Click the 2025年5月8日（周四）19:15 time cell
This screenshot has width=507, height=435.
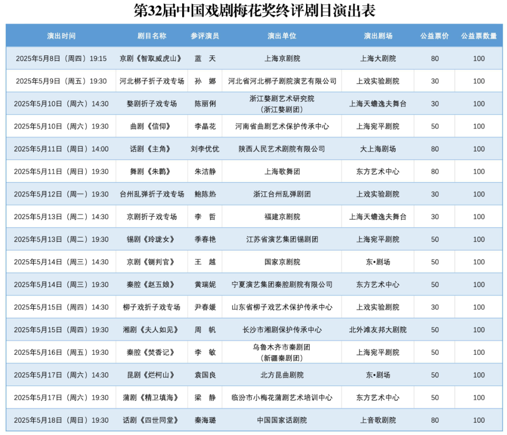coord(61,59)
